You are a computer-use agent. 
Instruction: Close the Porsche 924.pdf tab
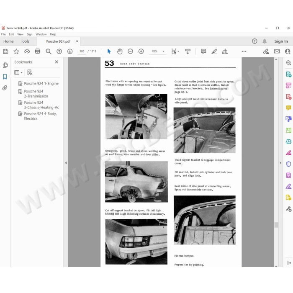[x=77, y=41]
